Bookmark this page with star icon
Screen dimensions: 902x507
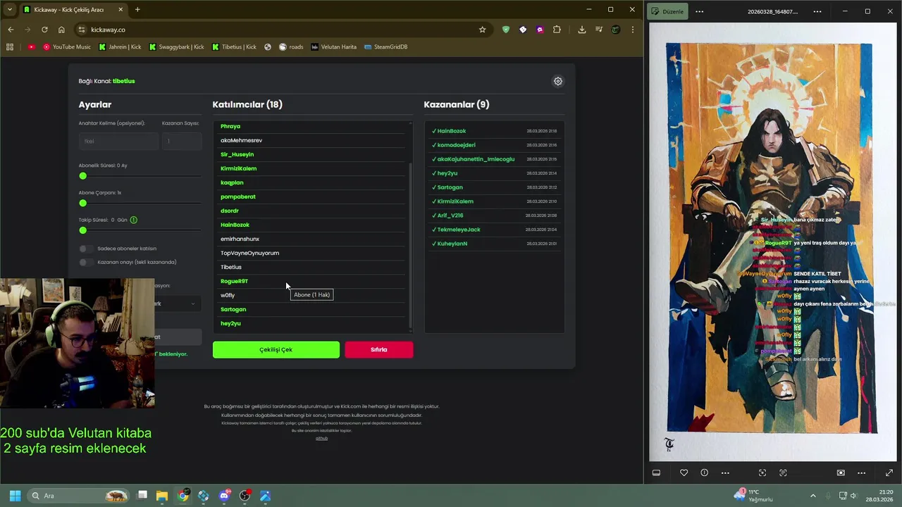click(482, 30)
